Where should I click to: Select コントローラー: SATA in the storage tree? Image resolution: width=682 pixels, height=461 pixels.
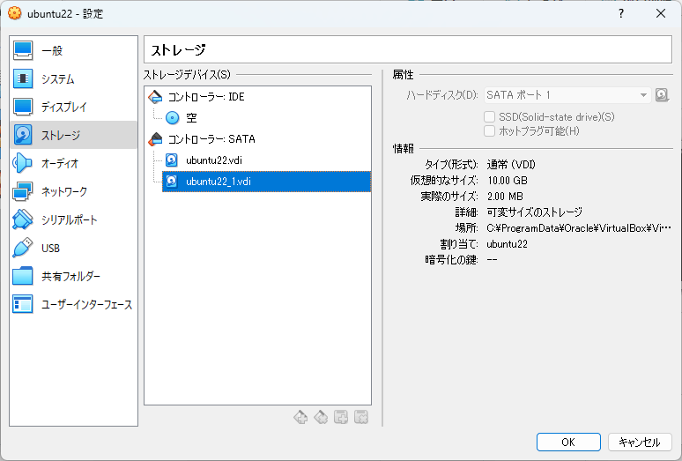tap(257, 139)
